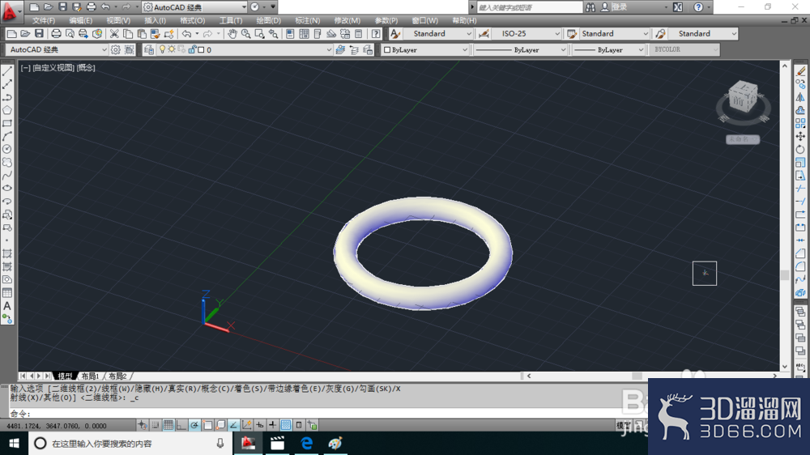Screen dimensions: 810x455
Task: Toggle Object Snap Tracking in status bar
Action: pos(233,425)
